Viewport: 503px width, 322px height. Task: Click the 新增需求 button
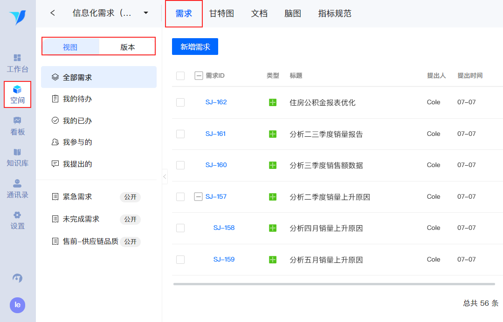pos(195,47)
